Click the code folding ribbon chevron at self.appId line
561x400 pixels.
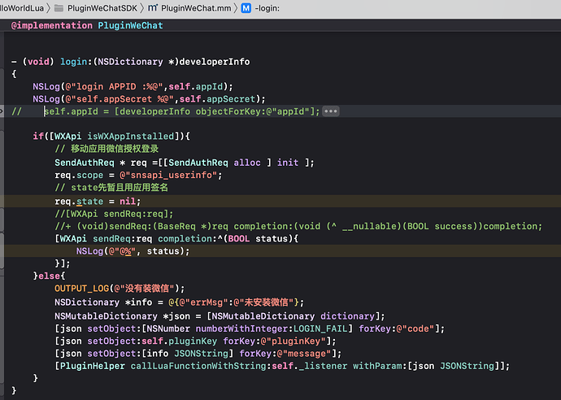click(x=2, y=111)
